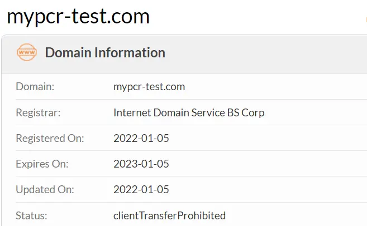Click the Domain Information panel heading
Screen dimensions: 367x226
(105, 52)
